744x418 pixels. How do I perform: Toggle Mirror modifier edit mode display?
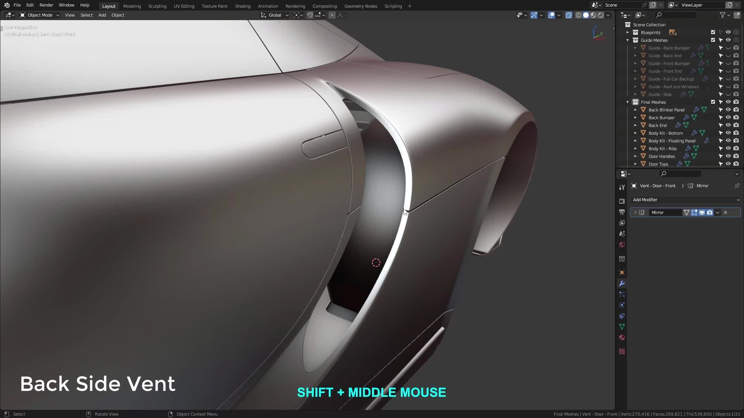pyautogui.click(x=694, y=212)
